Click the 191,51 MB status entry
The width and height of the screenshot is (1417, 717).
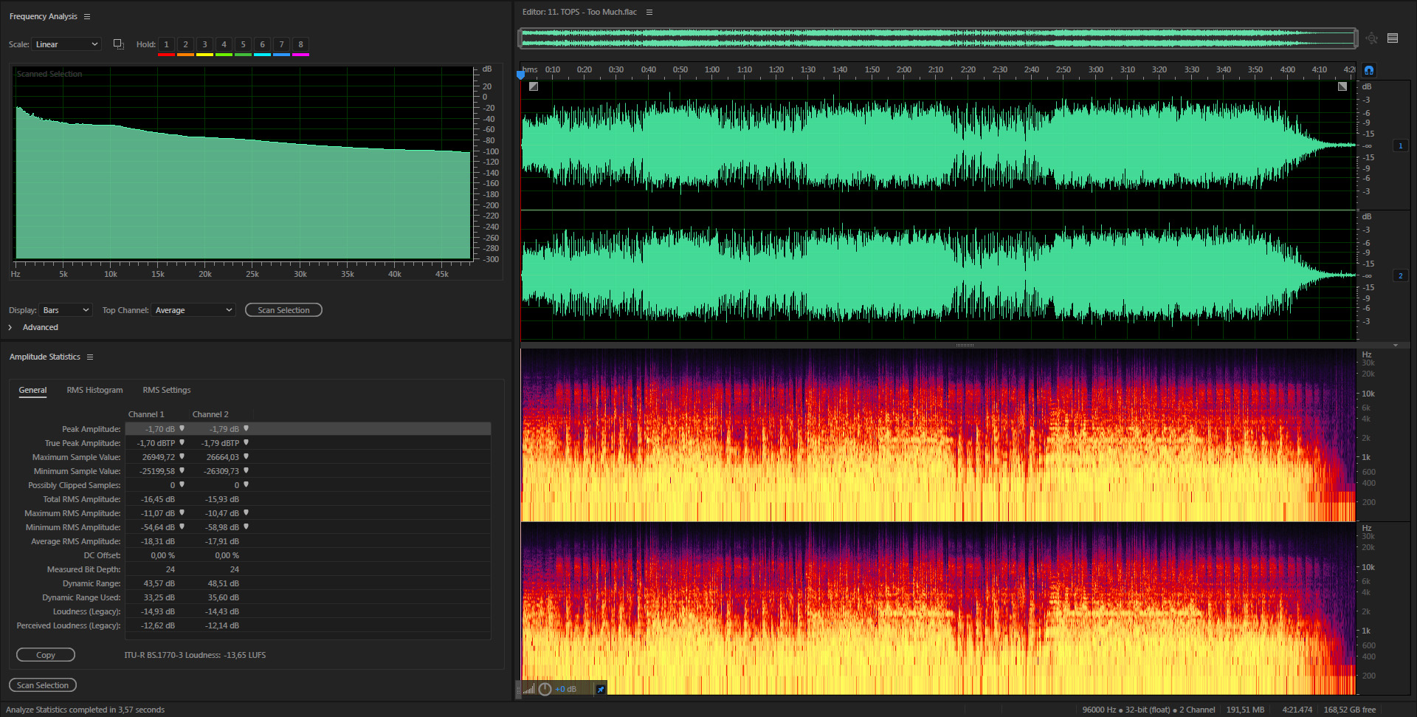[1245, 710]
